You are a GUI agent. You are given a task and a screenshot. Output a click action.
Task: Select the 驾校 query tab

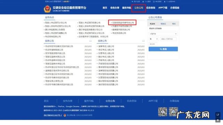pyautogui.click(x=174, y=24)
